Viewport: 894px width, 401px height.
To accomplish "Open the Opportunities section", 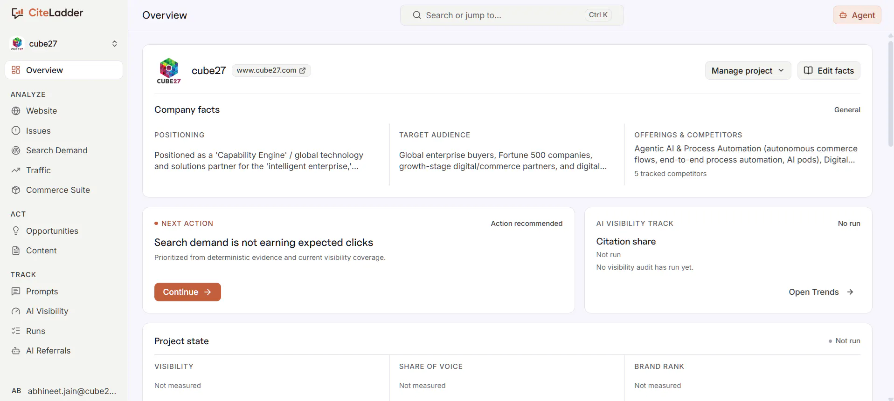I will (64, 231).
